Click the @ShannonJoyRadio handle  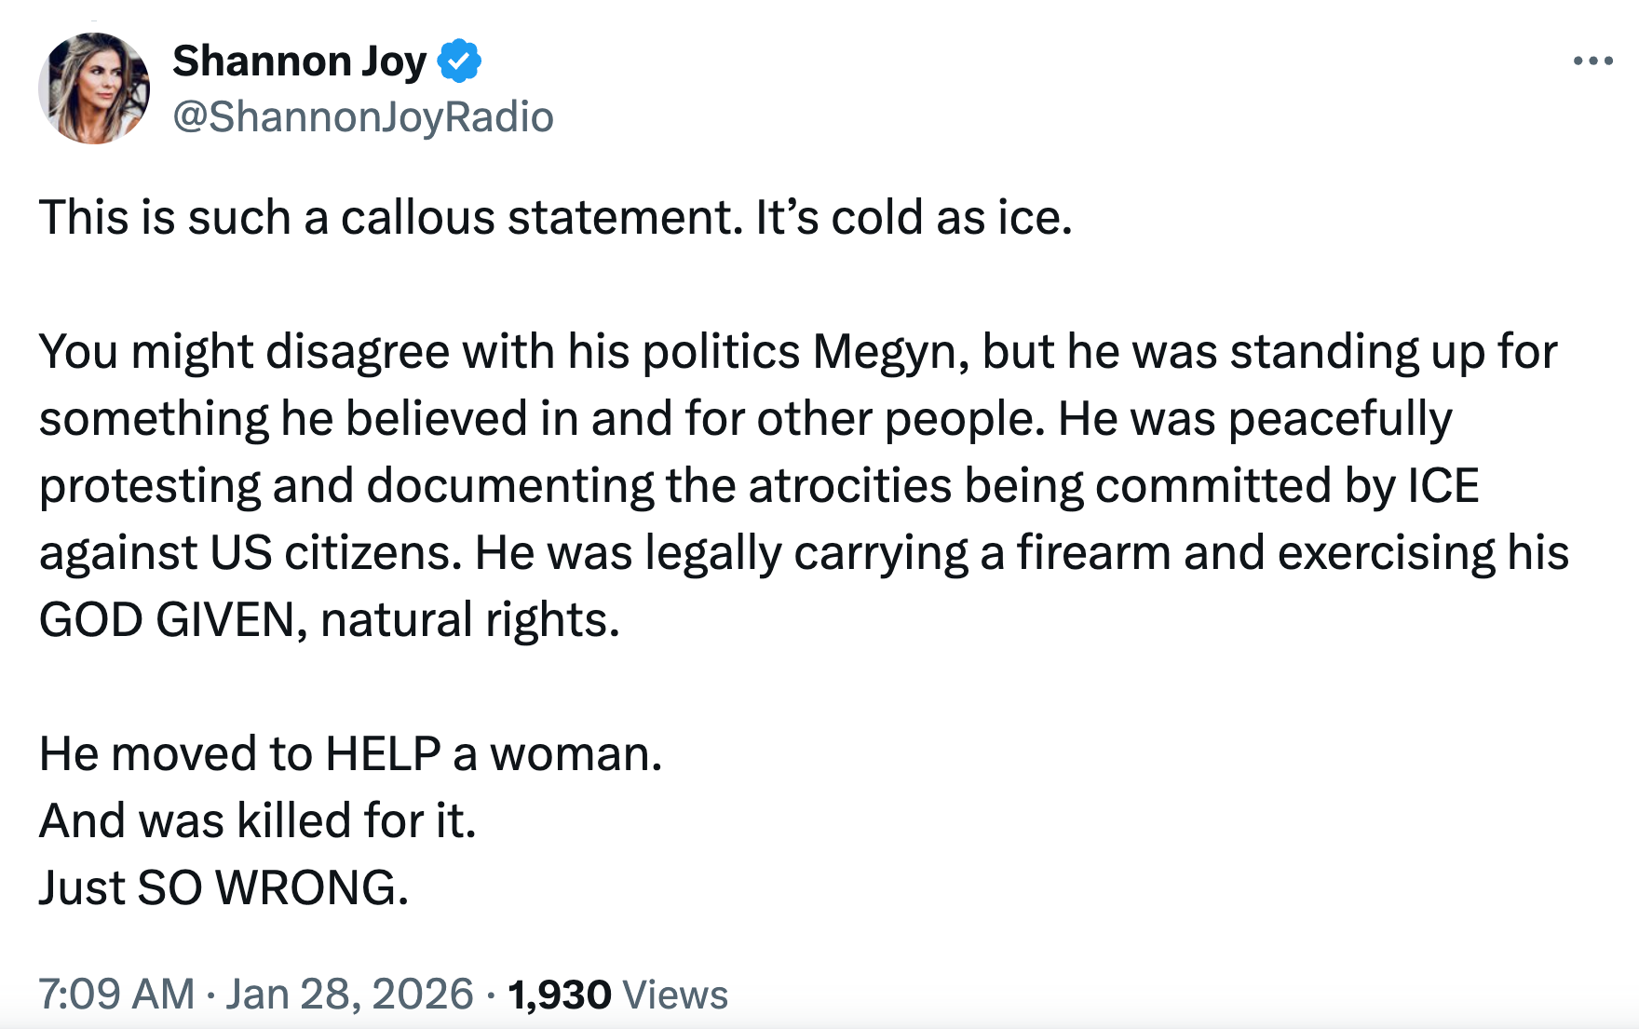(x=363, y=115)
